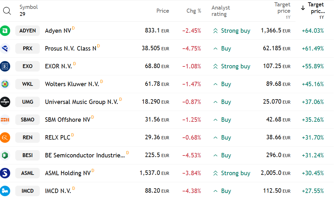Sort by the Chg % column header

pyautogui.click(x=194, y=10)
